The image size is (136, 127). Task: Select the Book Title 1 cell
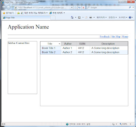pyautogui.click(x=51, y=48)
